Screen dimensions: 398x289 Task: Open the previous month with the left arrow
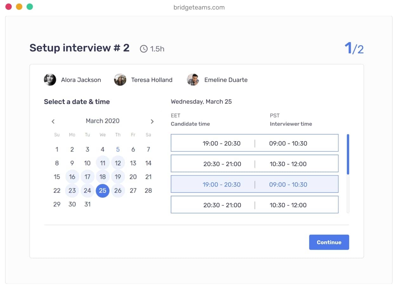pyautogui.click(x=53, y=121)
